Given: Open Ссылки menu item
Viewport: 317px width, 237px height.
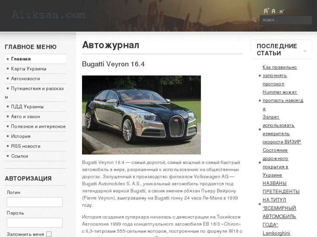Looking at the screenshot, I should coord(20,156).
